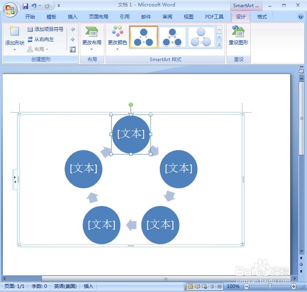
Task: Open the 插入 ribbon tab
Action: point(73,17)
